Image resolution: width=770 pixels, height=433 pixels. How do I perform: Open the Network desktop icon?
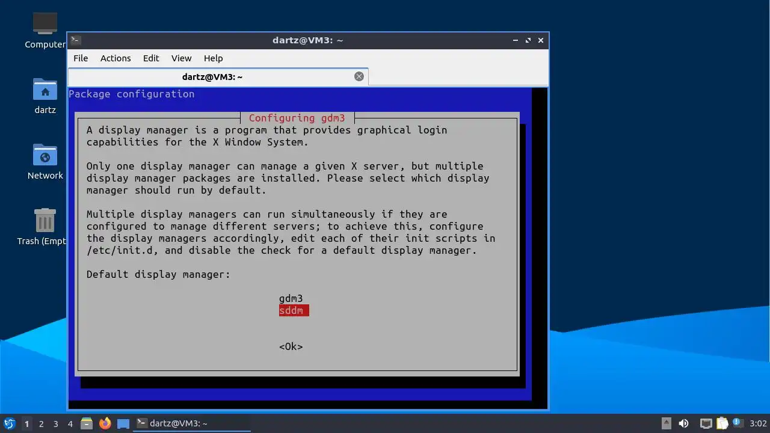click(45, 162)
